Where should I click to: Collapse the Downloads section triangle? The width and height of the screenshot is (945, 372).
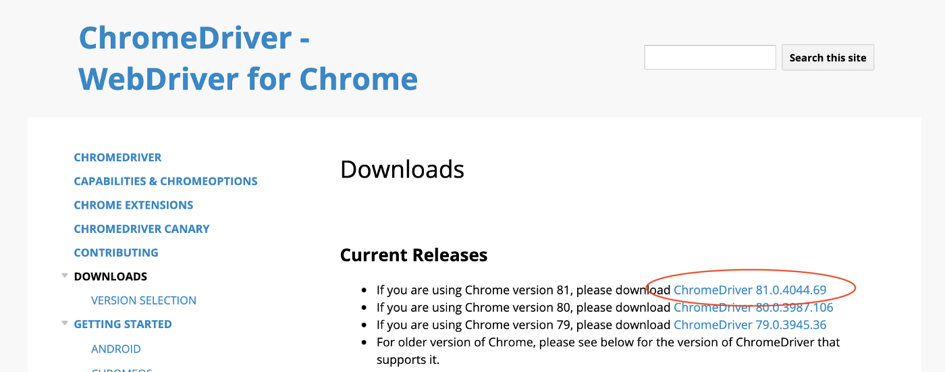65,275
